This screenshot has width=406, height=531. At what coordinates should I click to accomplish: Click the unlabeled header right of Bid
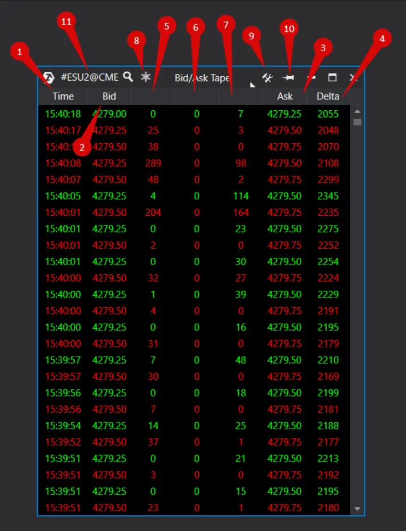click(x=152, y=97)
